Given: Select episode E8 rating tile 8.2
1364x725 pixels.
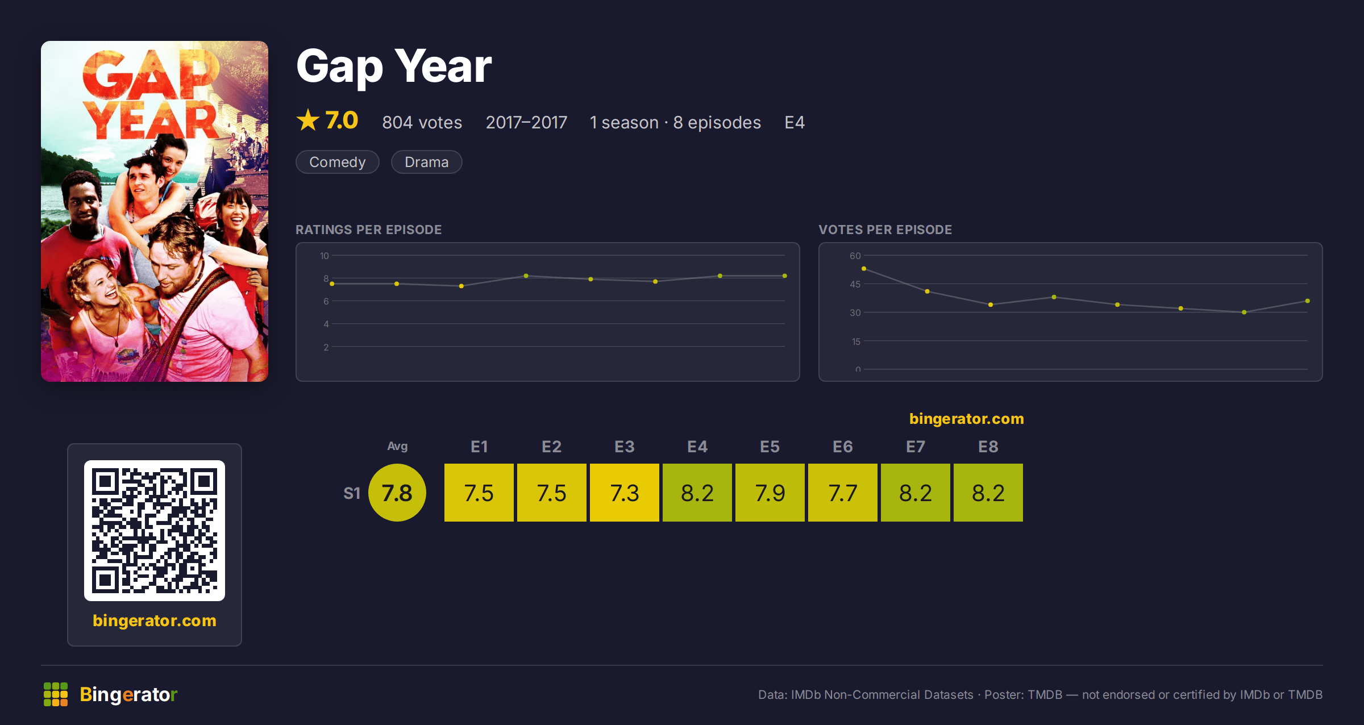Looking at the screenshot, I should point(988,493).
